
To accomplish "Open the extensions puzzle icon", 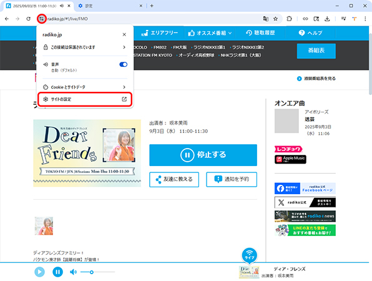I will 289,19.
